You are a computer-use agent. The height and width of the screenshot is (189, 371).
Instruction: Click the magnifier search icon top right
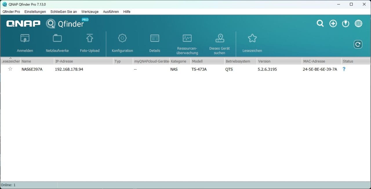point(320,23)
